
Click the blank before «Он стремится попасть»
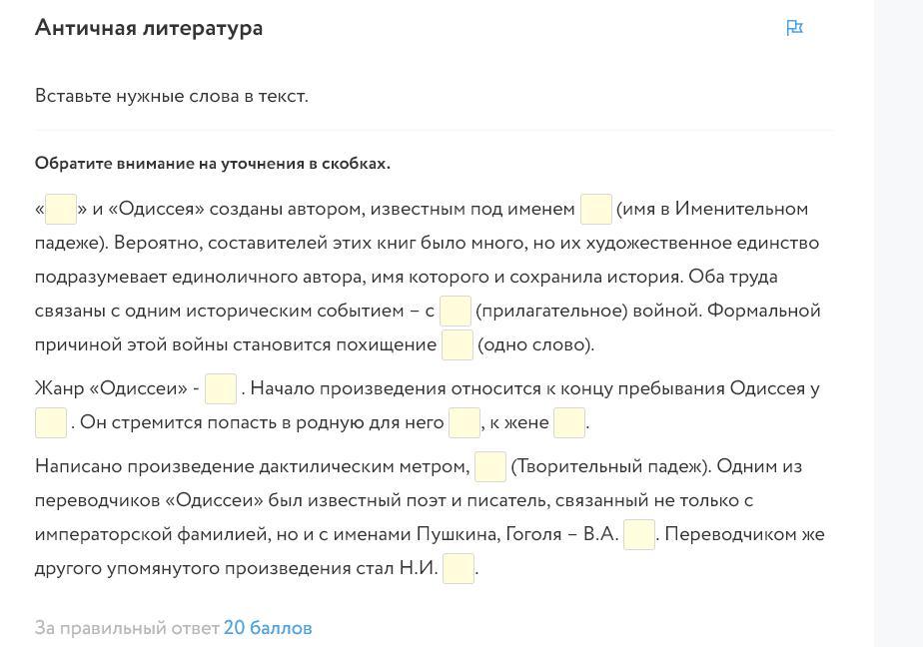click(51, 422)
